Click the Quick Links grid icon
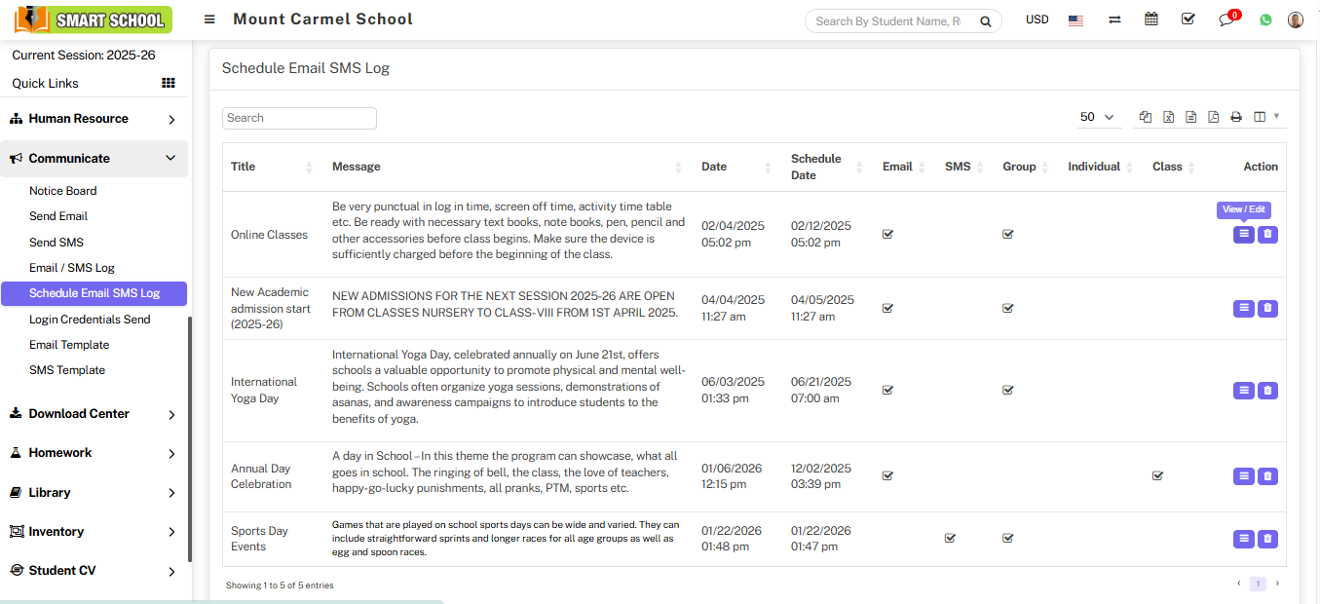1320x604 pixels. click(169, 84)
